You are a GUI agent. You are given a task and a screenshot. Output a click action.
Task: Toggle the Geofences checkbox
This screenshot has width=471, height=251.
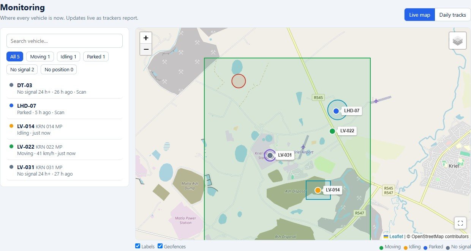tap(160, 246)
